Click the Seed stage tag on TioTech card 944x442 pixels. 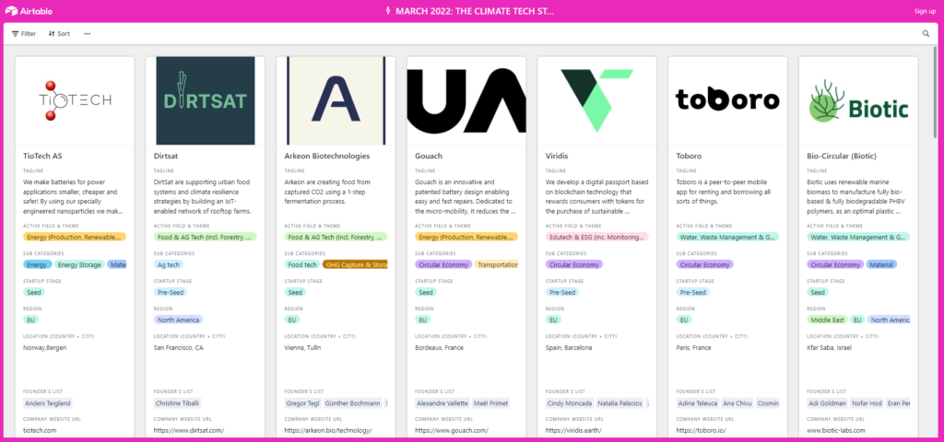tap(34, 292)
